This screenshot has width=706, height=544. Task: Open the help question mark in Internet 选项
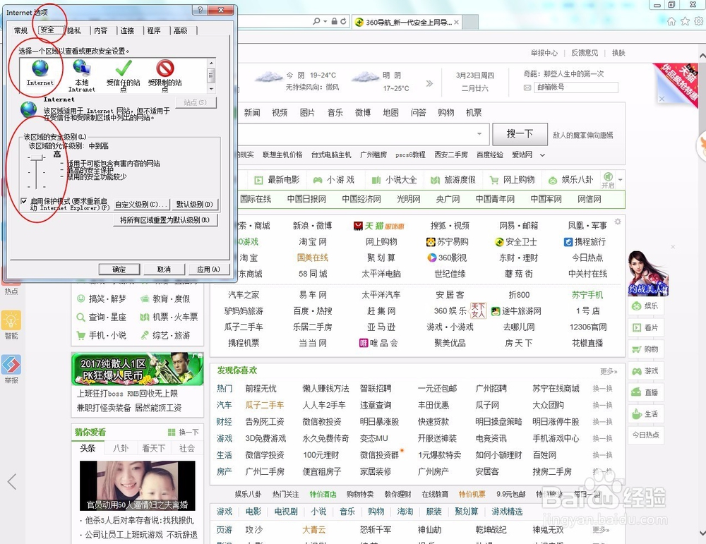tap(200, 11)
